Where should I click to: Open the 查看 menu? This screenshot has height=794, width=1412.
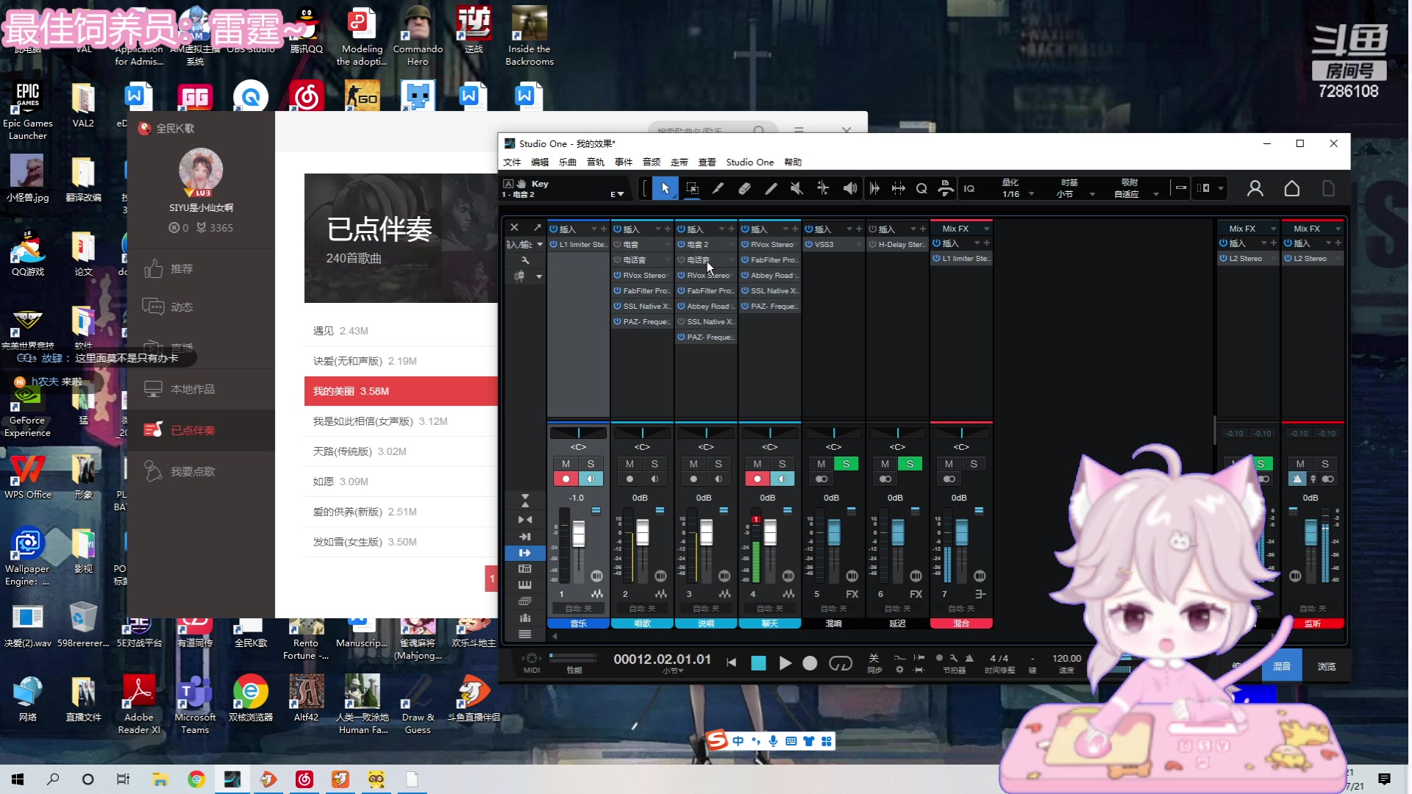tap(707, 162)
